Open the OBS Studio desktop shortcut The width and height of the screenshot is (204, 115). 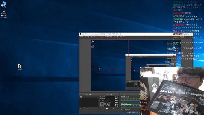pos(4,15)
